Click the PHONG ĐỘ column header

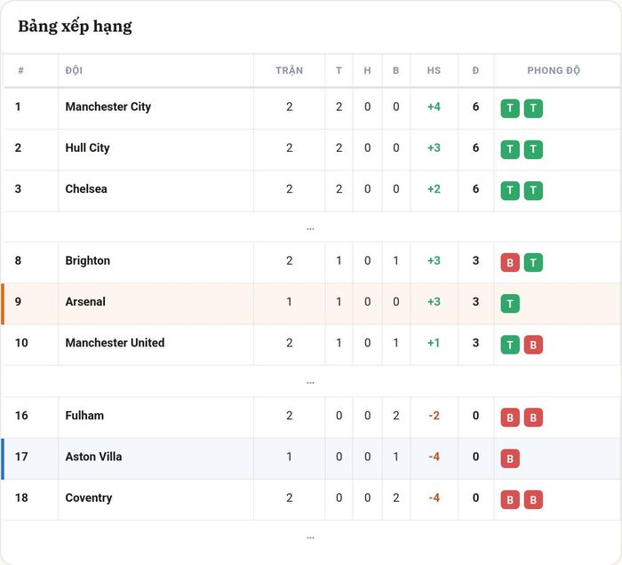[554, 70]
